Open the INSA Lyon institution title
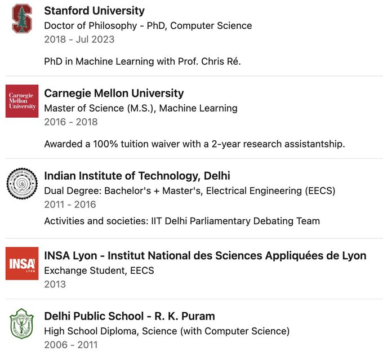The height and width of the screenshot is (355, 383). pyautogui.click(x=205, y=256)
